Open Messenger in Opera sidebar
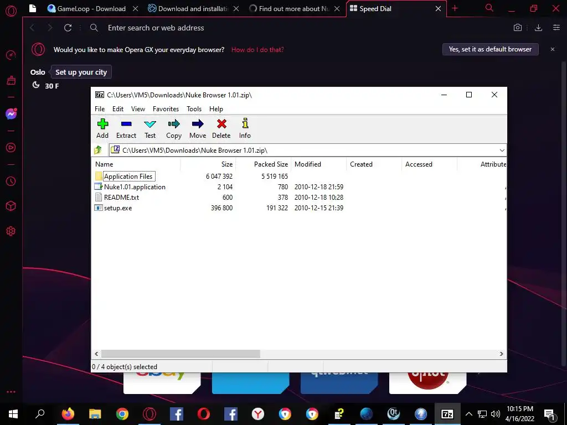 (11, 114)
